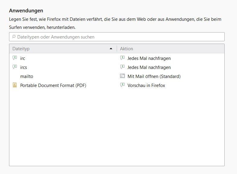Toggle sort arrow on Dateityp column

pyautogui.click(x=111, y=48)
